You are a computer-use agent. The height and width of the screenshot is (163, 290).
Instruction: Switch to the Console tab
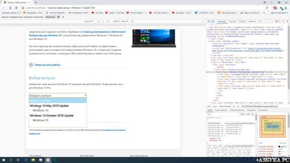[232, 21]
